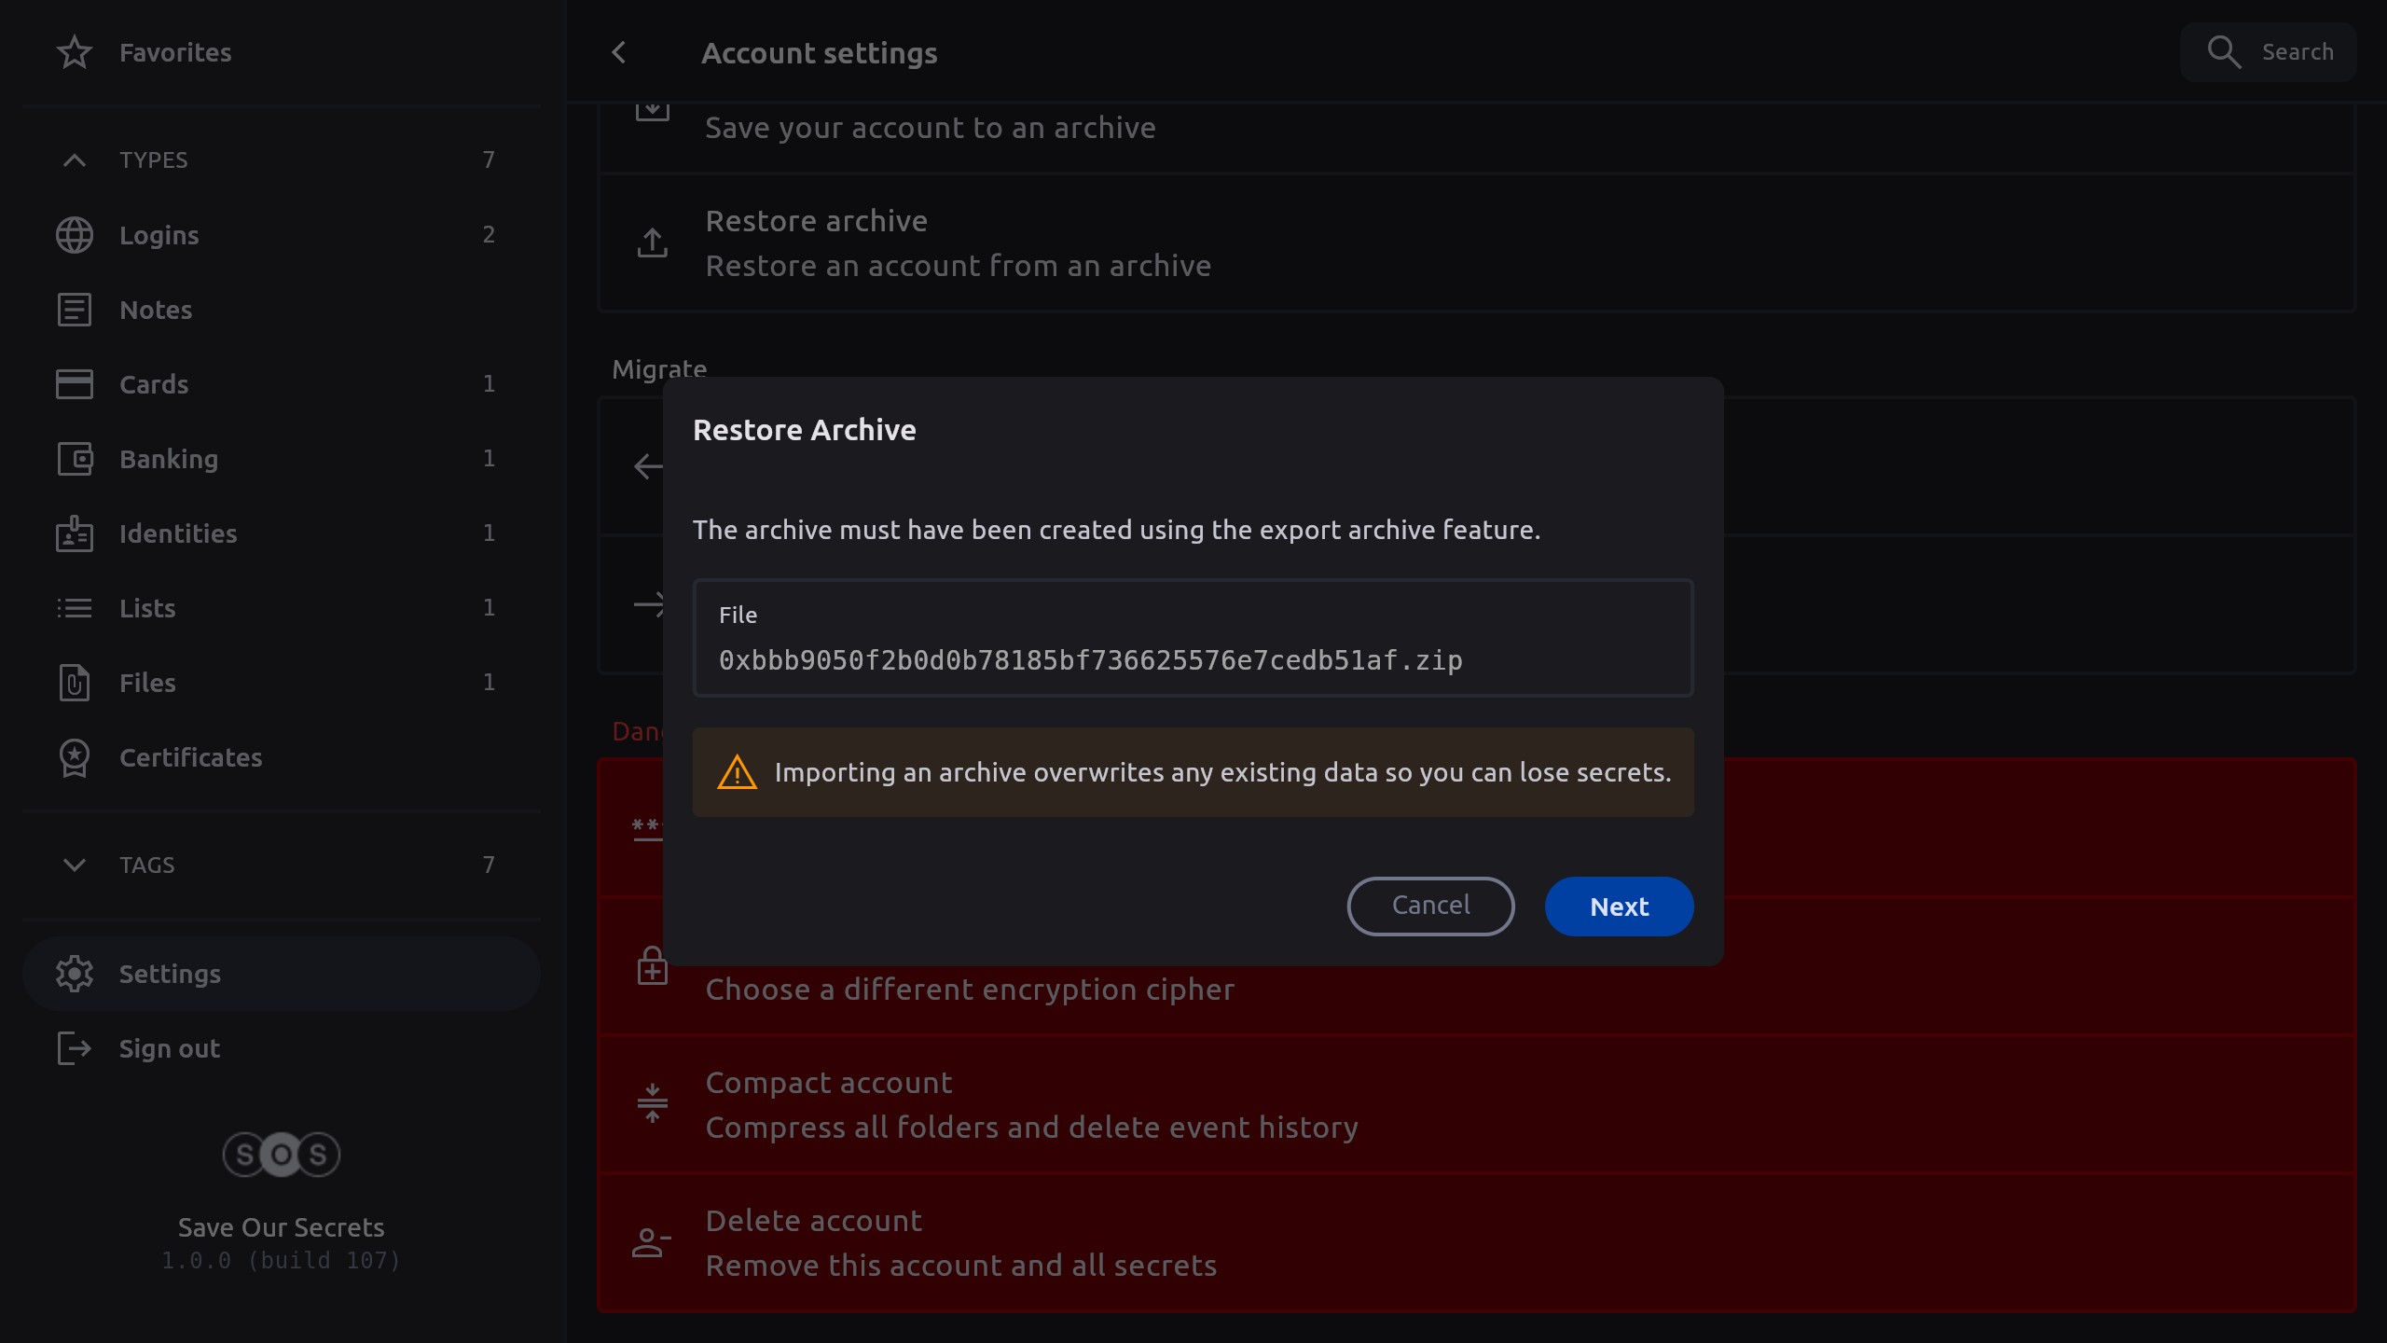Image resolution: width=2387 pixels, height=1343 pixels.
Task: Click the Lists bullet icon
Action: [75, 608]
